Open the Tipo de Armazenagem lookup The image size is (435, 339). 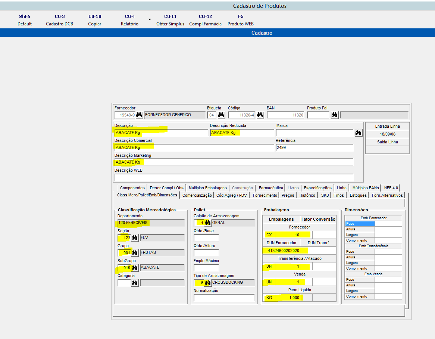207,282
